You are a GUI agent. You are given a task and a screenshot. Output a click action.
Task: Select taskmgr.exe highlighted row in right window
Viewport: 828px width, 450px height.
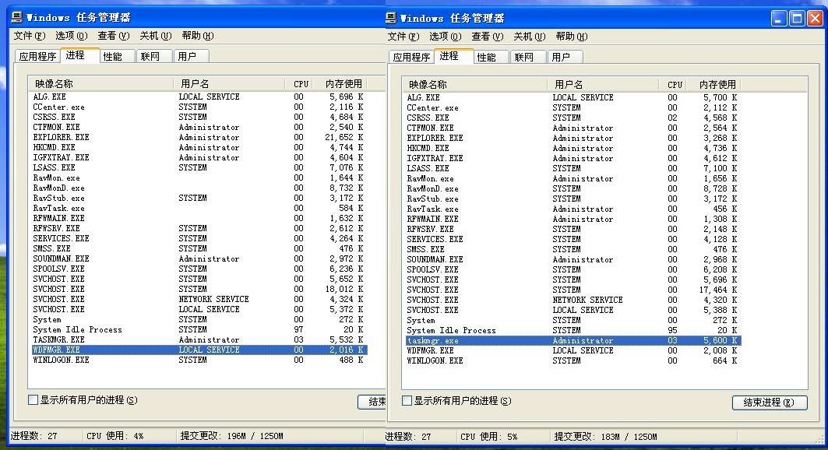(x=573, y=341)
